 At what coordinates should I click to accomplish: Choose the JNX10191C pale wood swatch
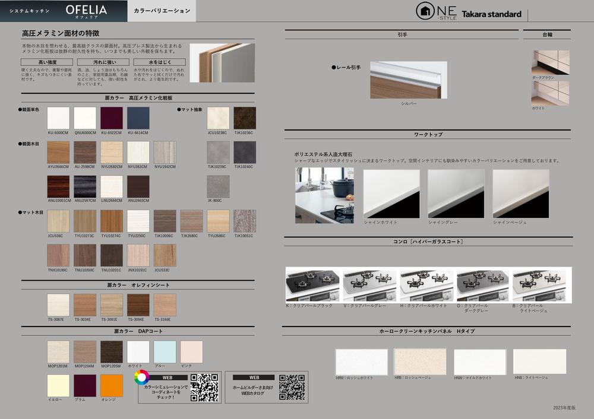(x=138, y=255)
